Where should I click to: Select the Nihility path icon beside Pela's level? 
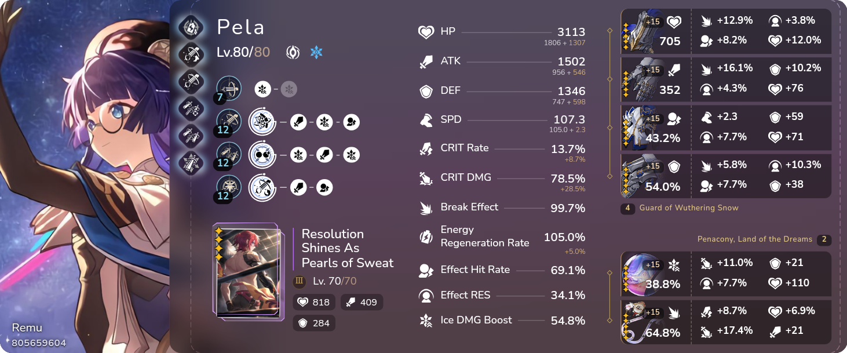293,52
